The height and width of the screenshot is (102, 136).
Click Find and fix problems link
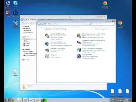(56, 39)
